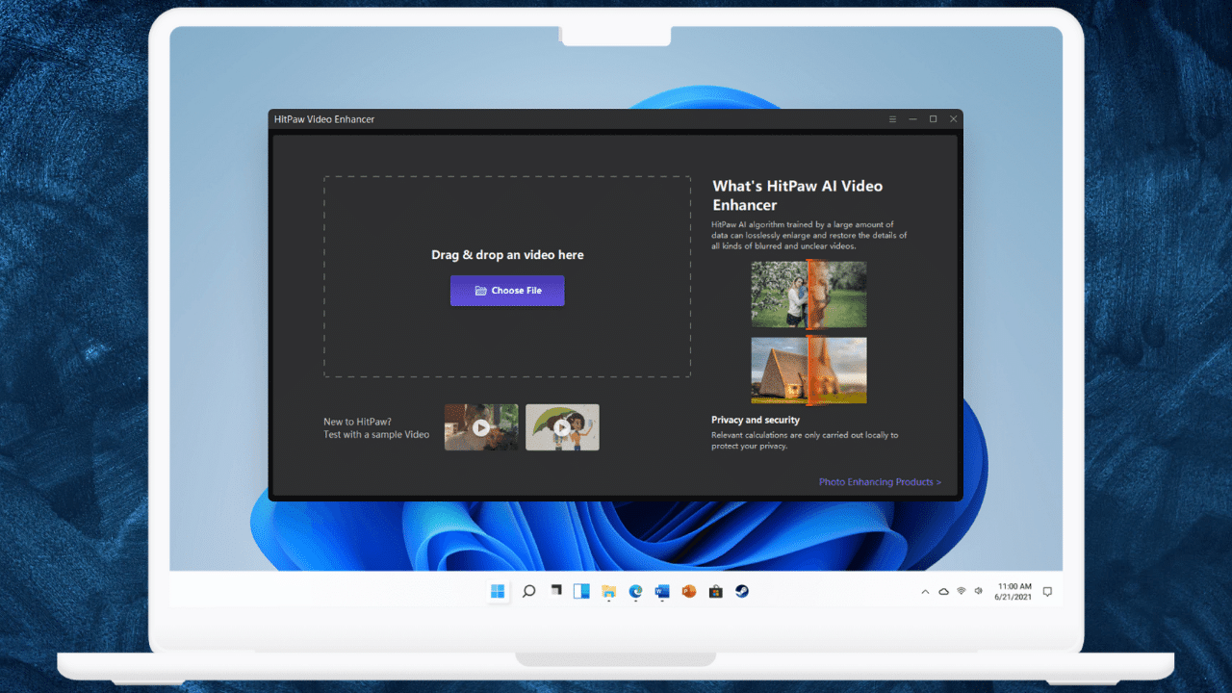The height and width of the screenshot is (693, 1232).
Task: Minimize the HitPaw Video Enhancer window
Action: click(x=912, y=119)
